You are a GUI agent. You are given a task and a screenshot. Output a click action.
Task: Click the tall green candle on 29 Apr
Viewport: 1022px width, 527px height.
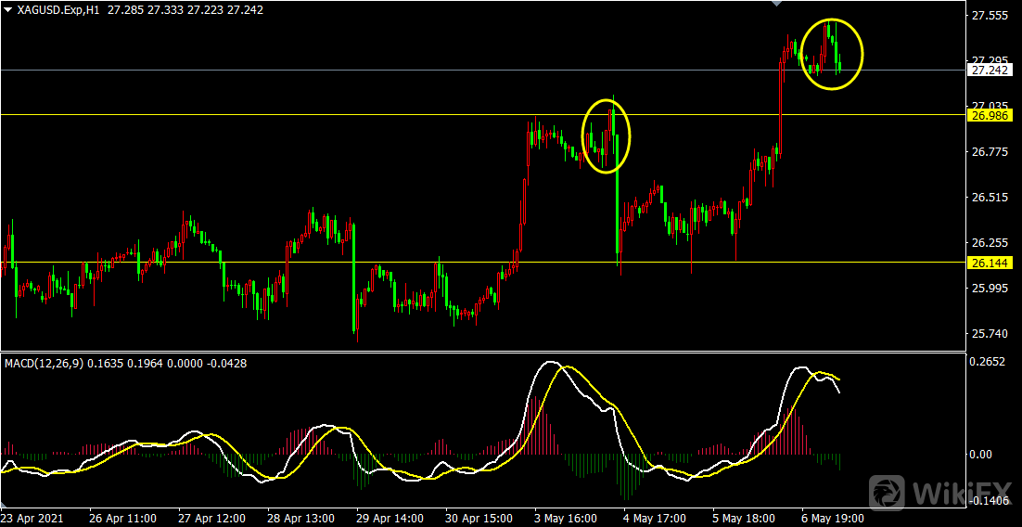(x=354, y=278)
